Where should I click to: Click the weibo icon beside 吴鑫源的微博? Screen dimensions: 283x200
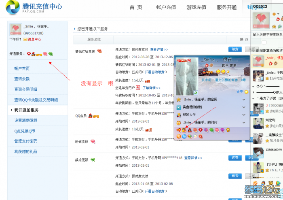click(x=179, y=107)
